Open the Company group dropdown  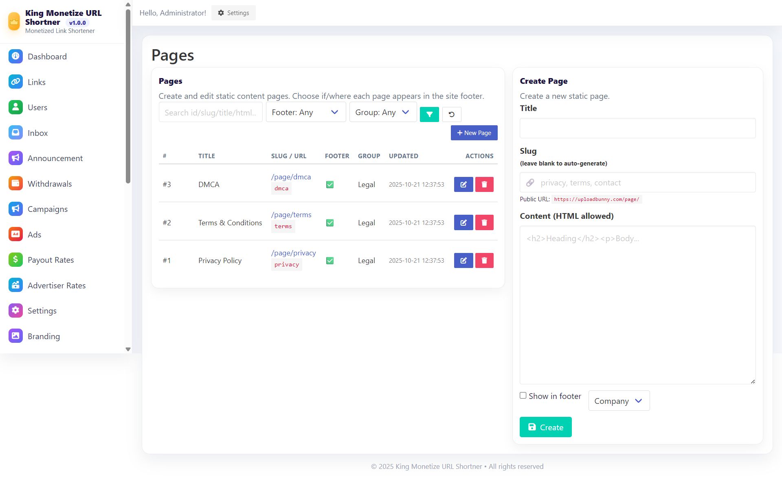click(x=618, y=401)
